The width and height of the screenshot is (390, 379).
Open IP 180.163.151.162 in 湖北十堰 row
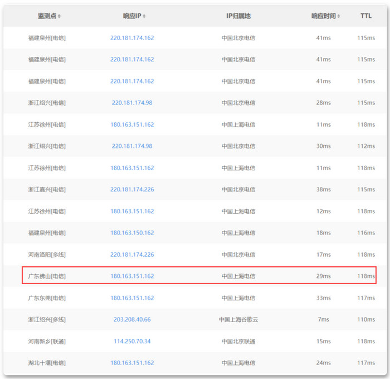[132, 363]
